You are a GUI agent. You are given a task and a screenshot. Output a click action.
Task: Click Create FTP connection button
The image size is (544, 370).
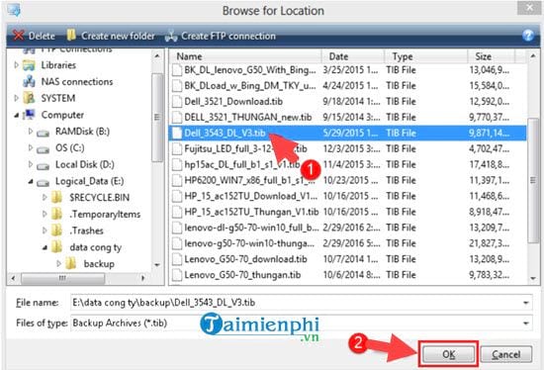click(221, 36)
